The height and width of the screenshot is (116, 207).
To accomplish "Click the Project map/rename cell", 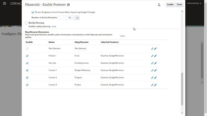I will point(78,85).
